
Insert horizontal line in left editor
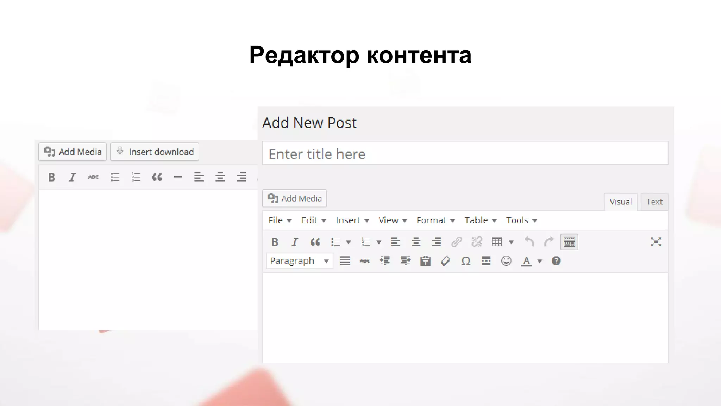(178, 177)
